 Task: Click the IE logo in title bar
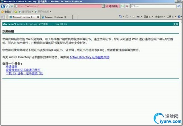click(2, 1)
